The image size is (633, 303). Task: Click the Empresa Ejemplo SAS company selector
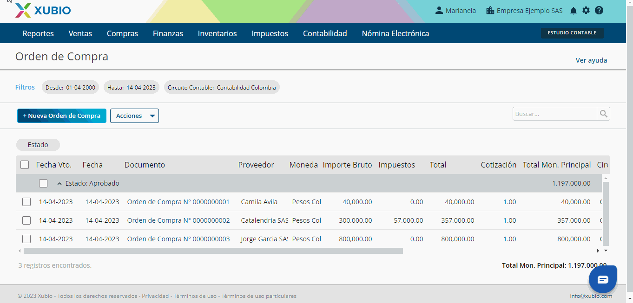tap(524, 11)
